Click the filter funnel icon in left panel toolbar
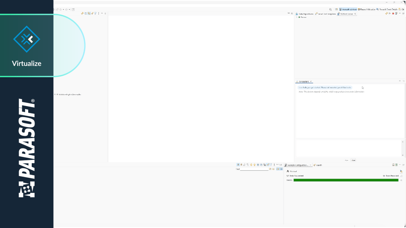Viewport: 406px width, 228px height. click(95, 13)
